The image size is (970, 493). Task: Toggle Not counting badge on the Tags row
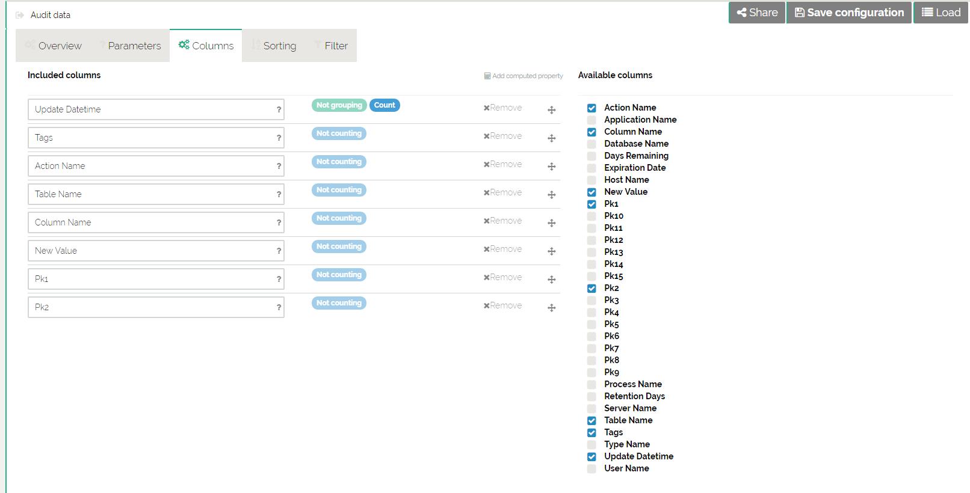pos(339,133)
